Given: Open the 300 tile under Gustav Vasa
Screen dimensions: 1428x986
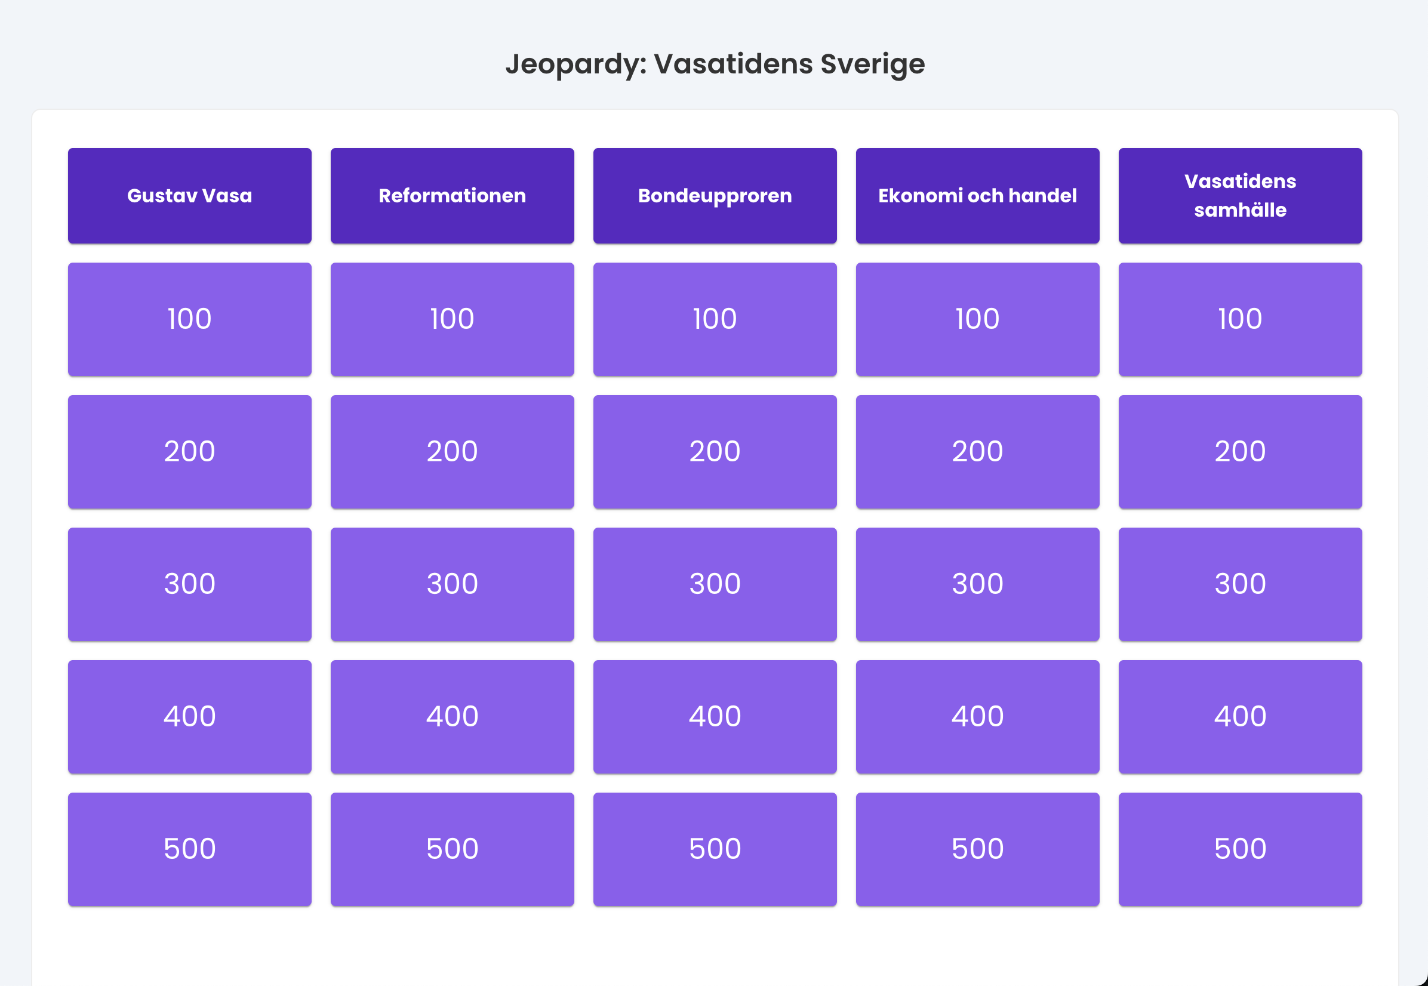Looking at the screenshot, I should click(x=190, y=584).
